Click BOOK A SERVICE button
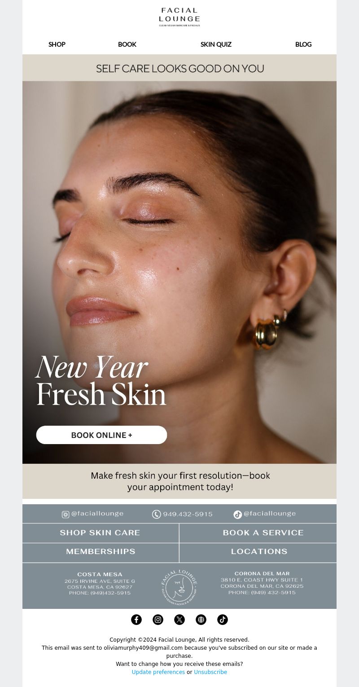 click(258, 533)
